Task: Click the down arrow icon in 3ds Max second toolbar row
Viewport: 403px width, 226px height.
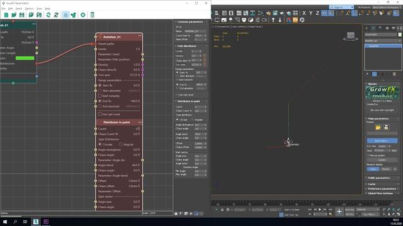Action: coord(280,19)
